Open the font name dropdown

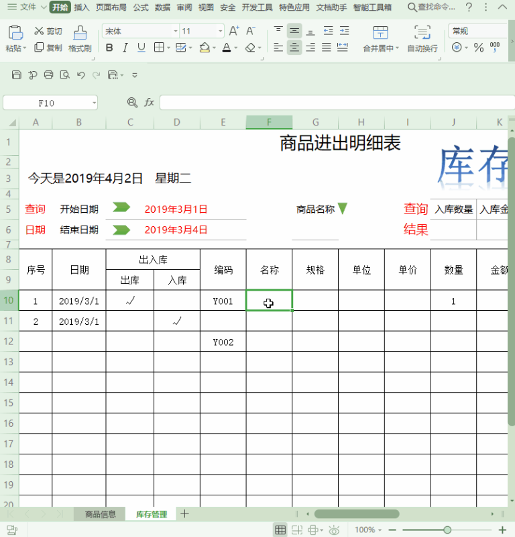coord(176,31)
